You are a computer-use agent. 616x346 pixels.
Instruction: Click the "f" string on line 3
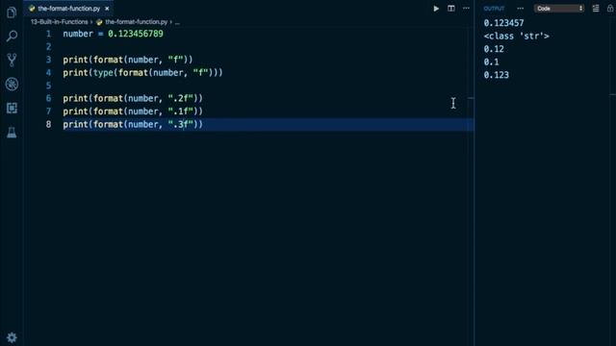tap(175, 60)
